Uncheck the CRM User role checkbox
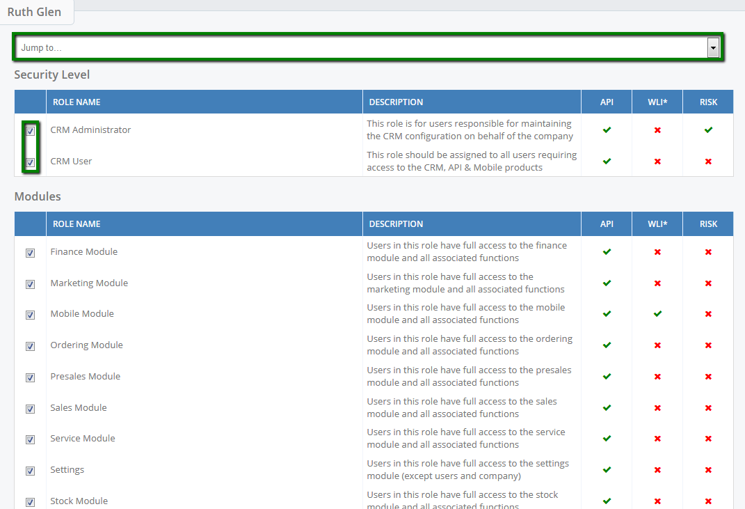The height and width of the screenshot is (509, 745). (x=31, y=162)
